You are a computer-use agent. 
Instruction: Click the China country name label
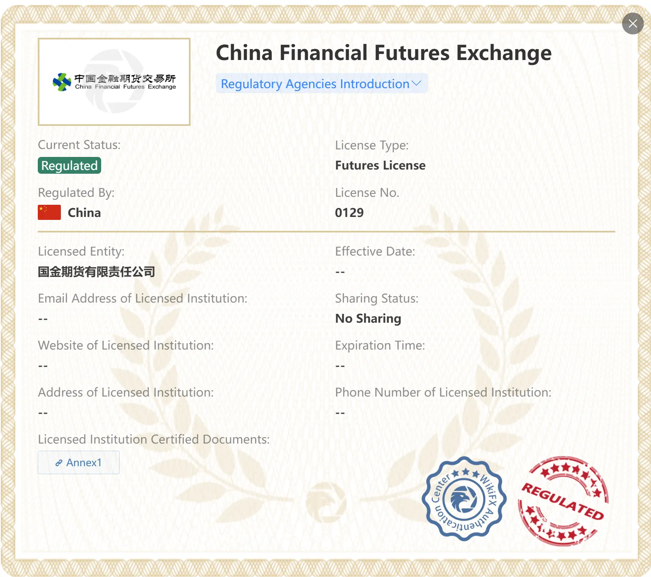tap(84, 213)
